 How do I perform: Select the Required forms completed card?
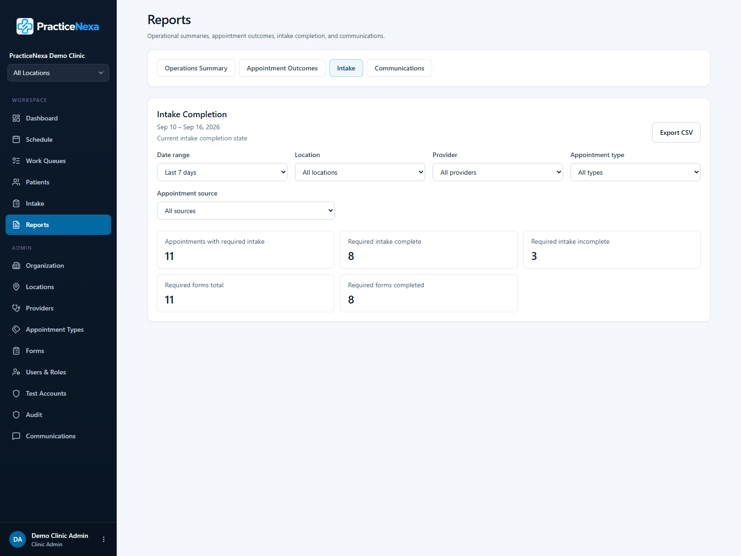tap(429, 293)
